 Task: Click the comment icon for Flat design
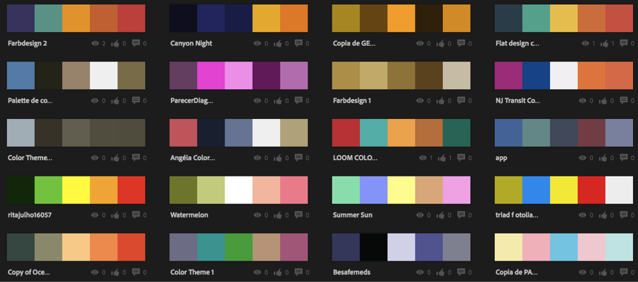[x=624, y=43]
